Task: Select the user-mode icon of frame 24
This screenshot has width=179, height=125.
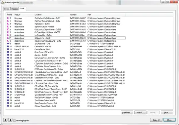Action: [x=8, y=86]
